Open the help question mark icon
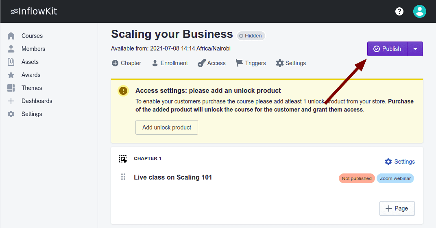This screenshot has width=436, height=228. tap(399, 11)
